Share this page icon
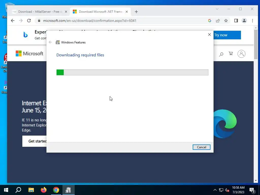 [x=218, y=21]
